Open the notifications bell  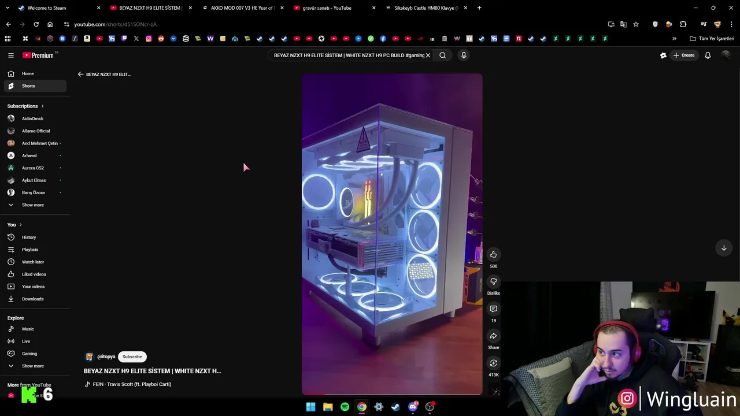pos(708,55)
